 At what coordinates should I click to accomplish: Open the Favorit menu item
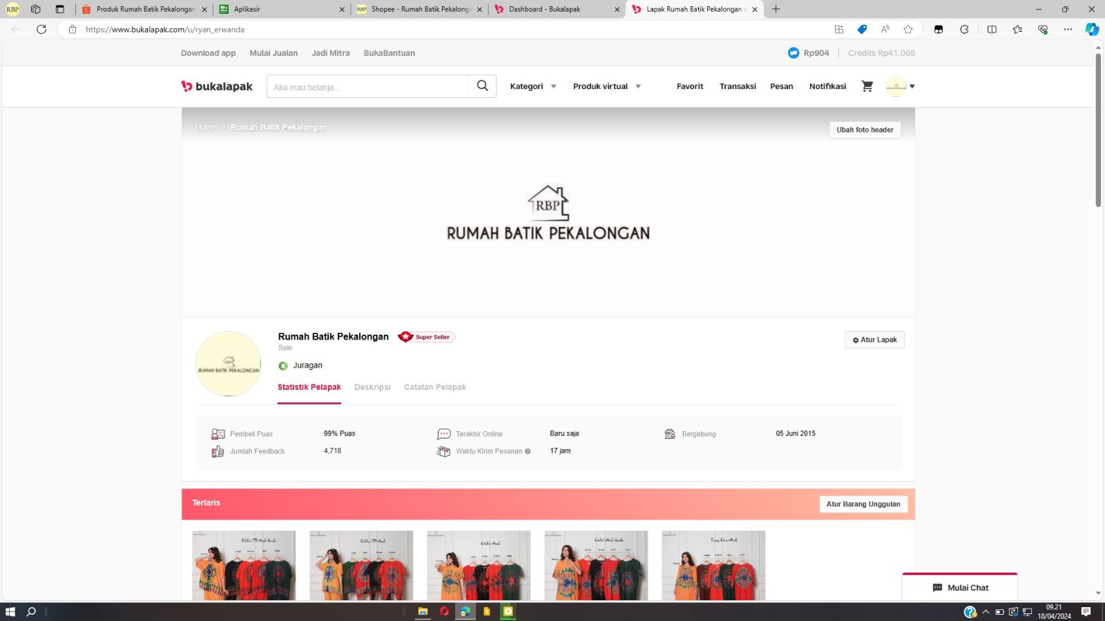pyautogui.click(x=690, y=86)
